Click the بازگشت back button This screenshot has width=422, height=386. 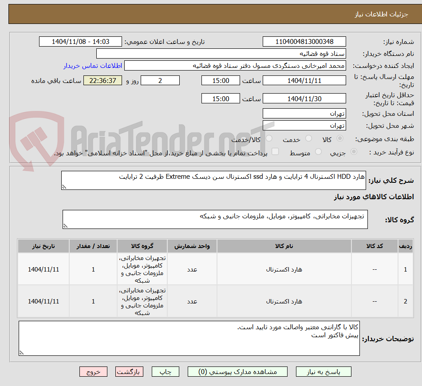pyautogui.click(x=129, y=371)
